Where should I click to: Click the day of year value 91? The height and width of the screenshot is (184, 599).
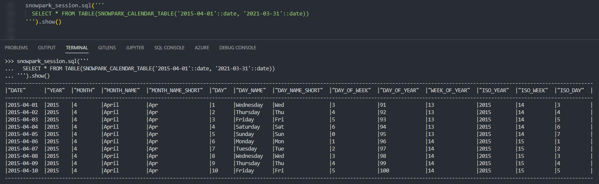[x=382, y=105]
